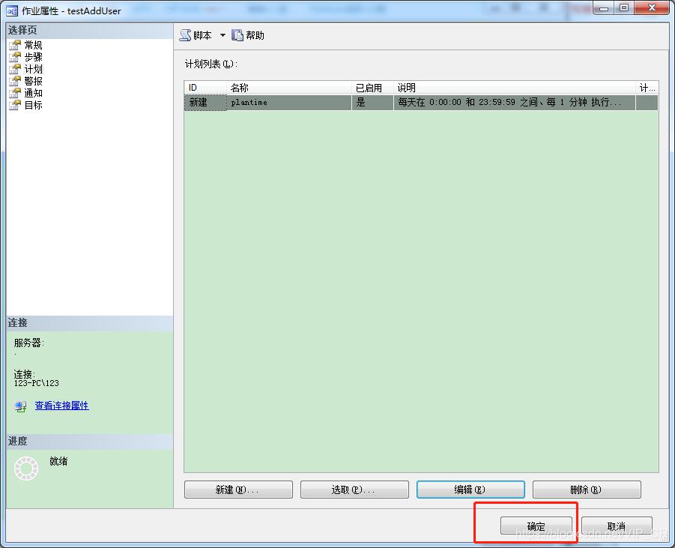Click the 选取(P)... button
Viewport: 675px width, 548px height.
pos(354,490)
